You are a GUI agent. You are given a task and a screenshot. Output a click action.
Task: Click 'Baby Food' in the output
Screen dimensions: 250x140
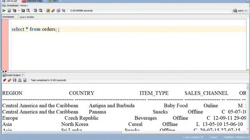click(176, 106)
